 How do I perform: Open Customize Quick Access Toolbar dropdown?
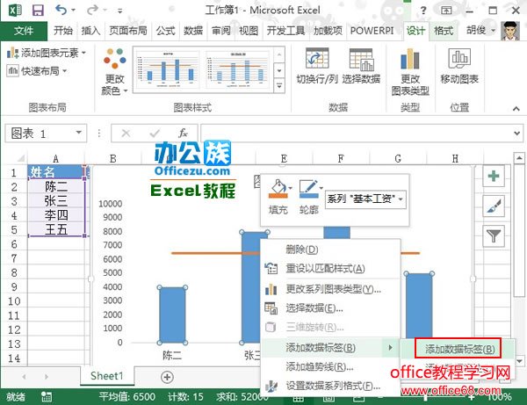click(x=119, y=11)
